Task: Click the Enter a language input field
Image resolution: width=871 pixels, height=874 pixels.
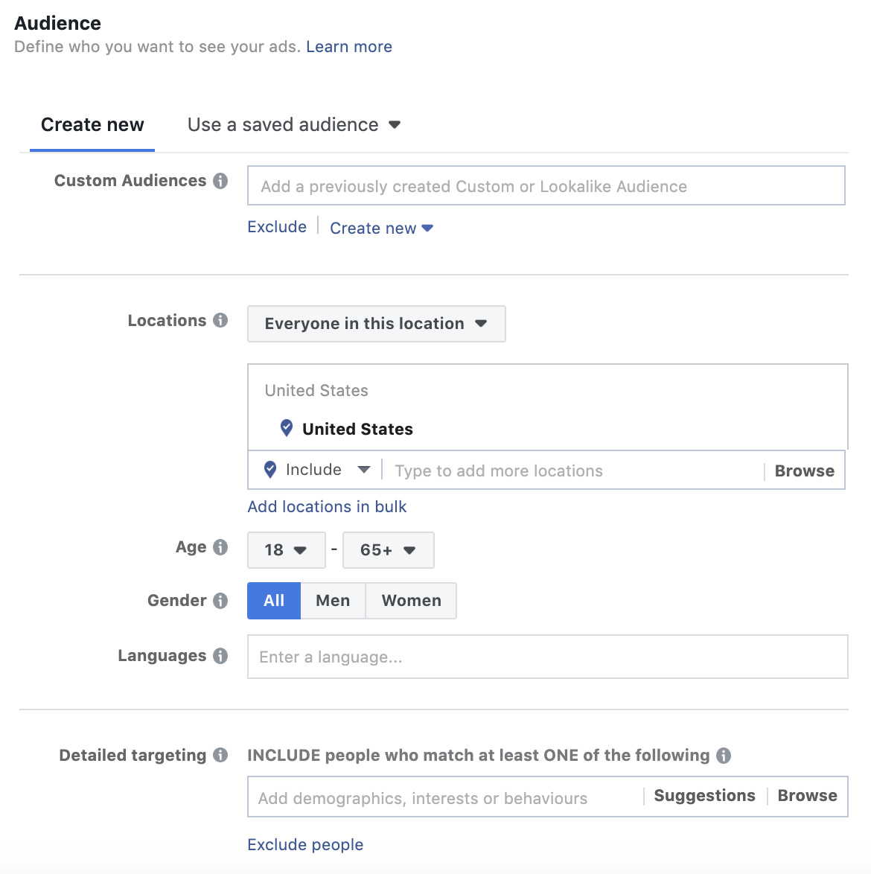Action: tap(547, 657)
